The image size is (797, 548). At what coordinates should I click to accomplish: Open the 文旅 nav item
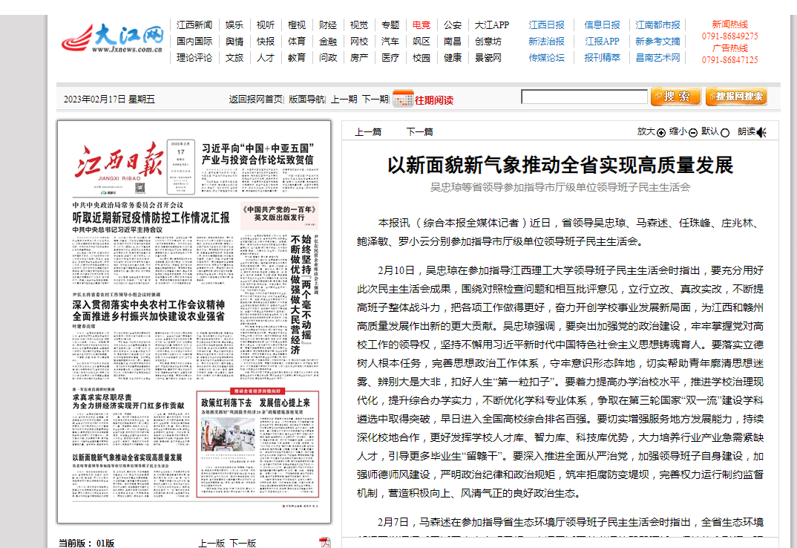(234, 57)
